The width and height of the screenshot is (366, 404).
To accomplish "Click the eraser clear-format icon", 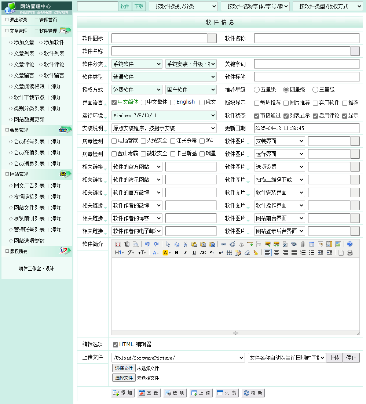I will 247,253.
